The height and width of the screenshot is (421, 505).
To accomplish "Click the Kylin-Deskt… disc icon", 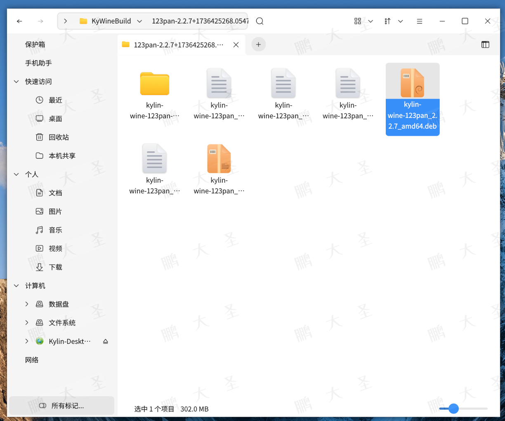I will [x=40, y=341].
